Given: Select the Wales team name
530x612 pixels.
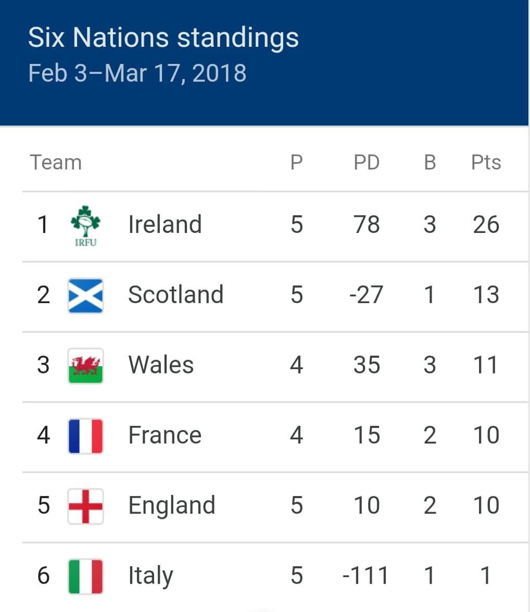Looking at the screenshot, I should tap(161, 365).
